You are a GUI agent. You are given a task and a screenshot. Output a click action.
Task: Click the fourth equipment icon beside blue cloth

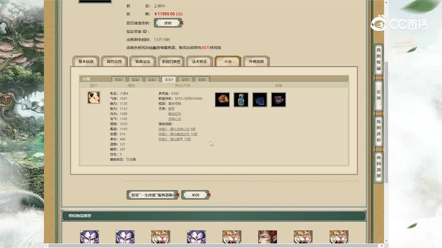[278, 99]
